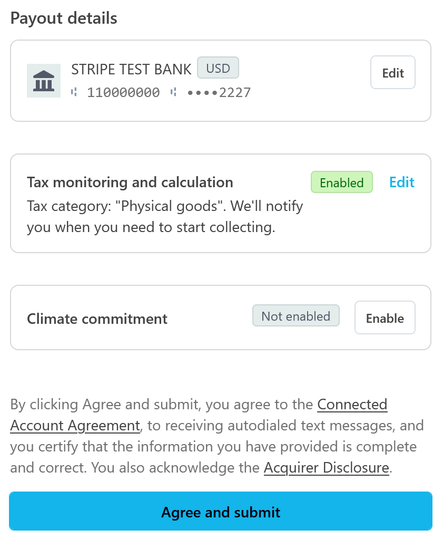This screenshot has height=558, width=443.
Task: Click the account number icon before ••••2227
Action: [174, 92]
